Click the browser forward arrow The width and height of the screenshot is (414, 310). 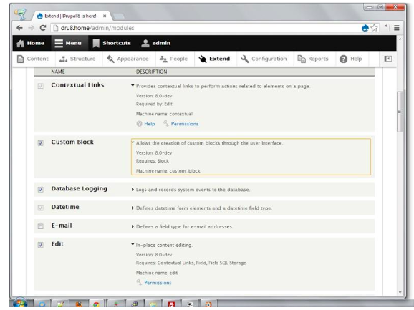(31, 28)
